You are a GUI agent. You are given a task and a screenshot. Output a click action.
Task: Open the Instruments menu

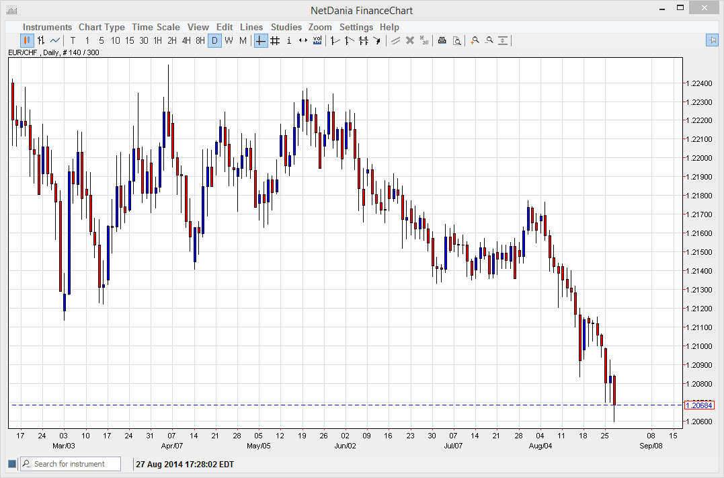point(47,27)
